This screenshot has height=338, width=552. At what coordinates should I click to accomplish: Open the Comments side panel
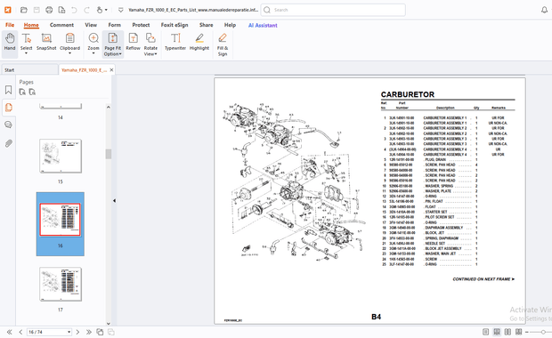click(x=8, y=125)
